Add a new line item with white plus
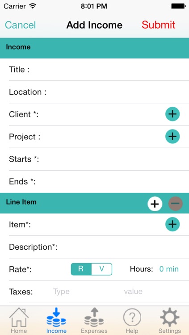189x335 pixels. point(155,204)
